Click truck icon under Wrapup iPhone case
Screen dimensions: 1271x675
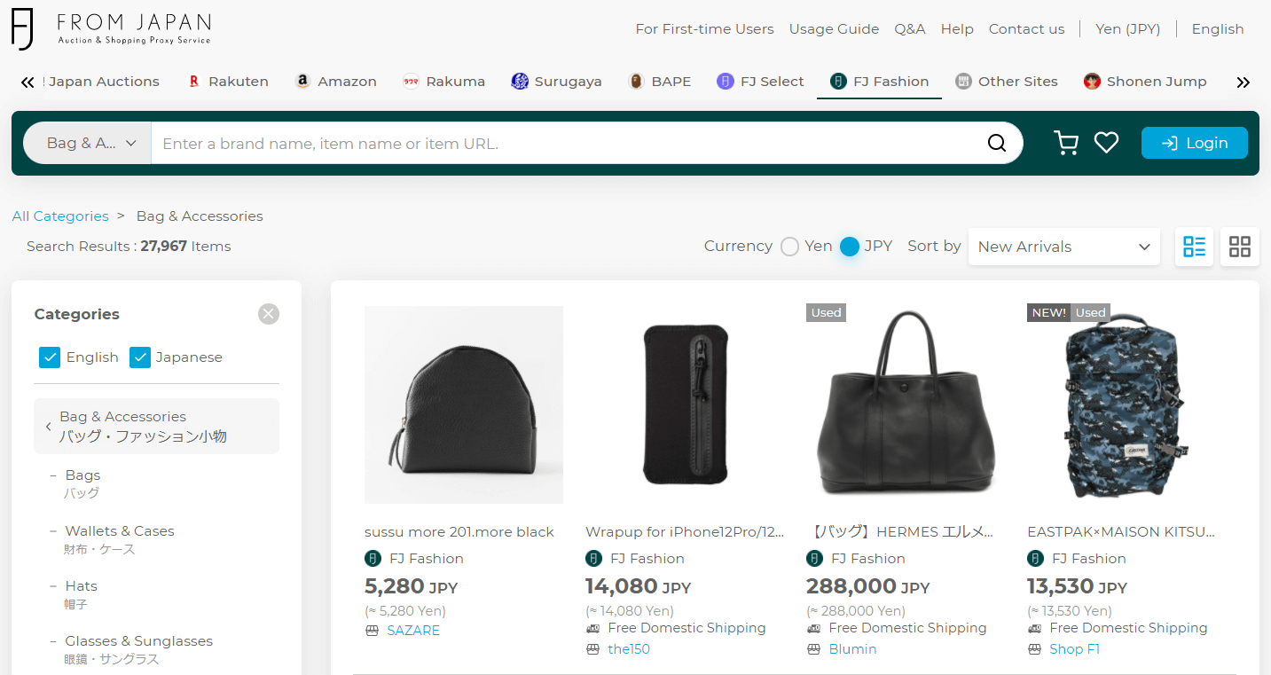click(592, 628)
